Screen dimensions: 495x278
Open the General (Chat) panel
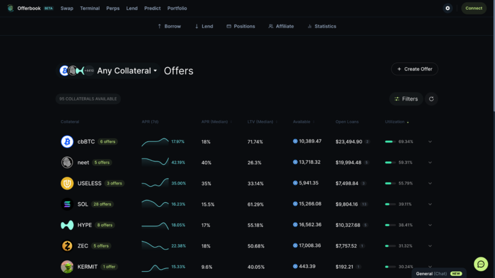(x=439, y=273)
